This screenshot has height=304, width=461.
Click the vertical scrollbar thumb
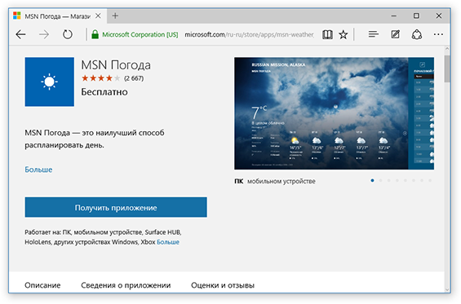pyautogui.click(x=447, y=69)
